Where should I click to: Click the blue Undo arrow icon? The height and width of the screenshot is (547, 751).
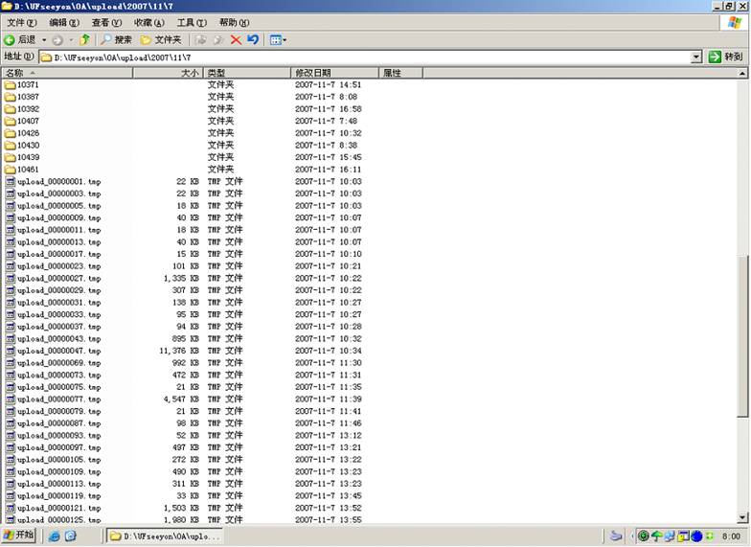(x=253, y=39)
